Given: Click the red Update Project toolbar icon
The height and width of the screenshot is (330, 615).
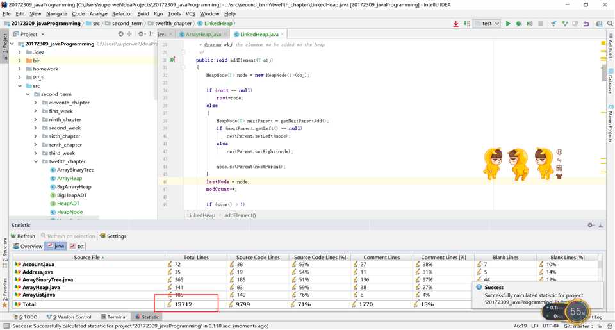Looking at the screenshot, I should (455, 24).
